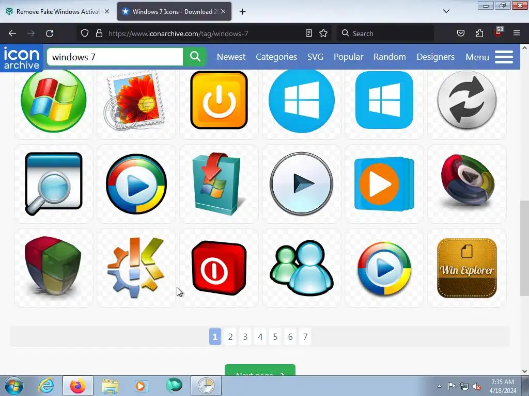This screenshot has width=529, height=396.
Task: Click the address bar URL
Action: [x=178, y=34]
